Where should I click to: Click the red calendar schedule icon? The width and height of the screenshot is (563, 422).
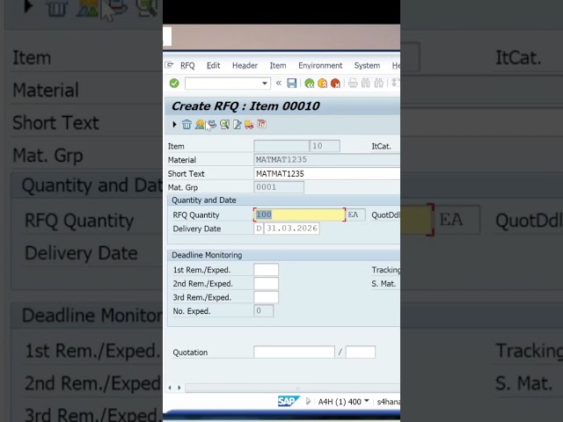coord(262,124)
